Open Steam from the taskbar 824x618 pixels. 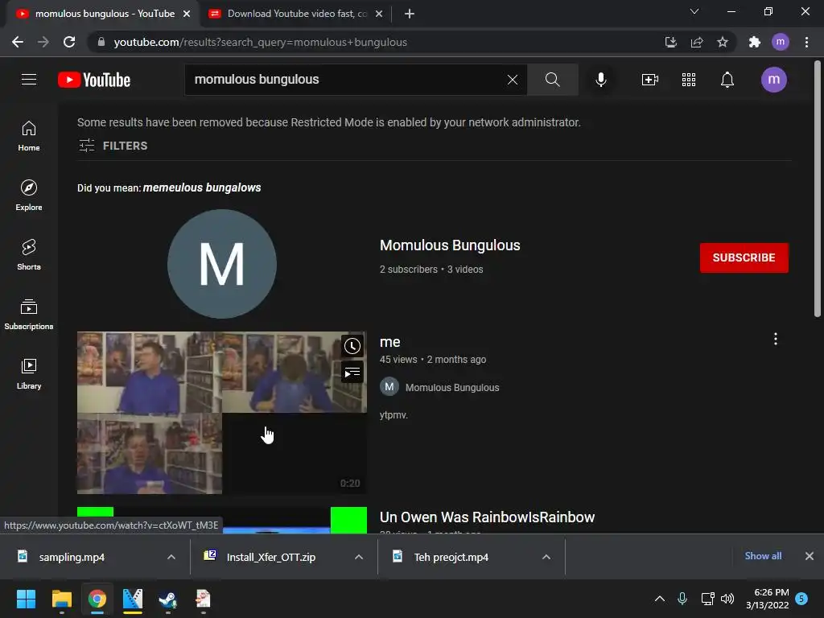[167, 599]
